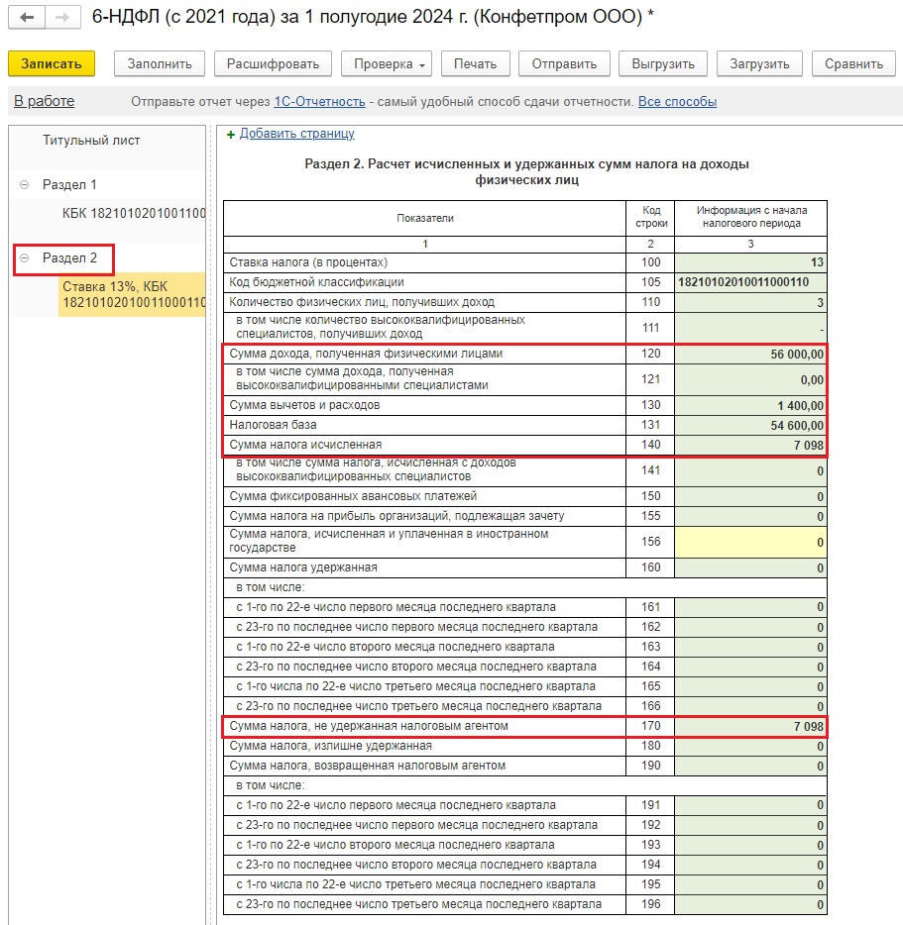Click the value field for line 195
Viewport: 903px width, 925px height.
pos(750,884)
